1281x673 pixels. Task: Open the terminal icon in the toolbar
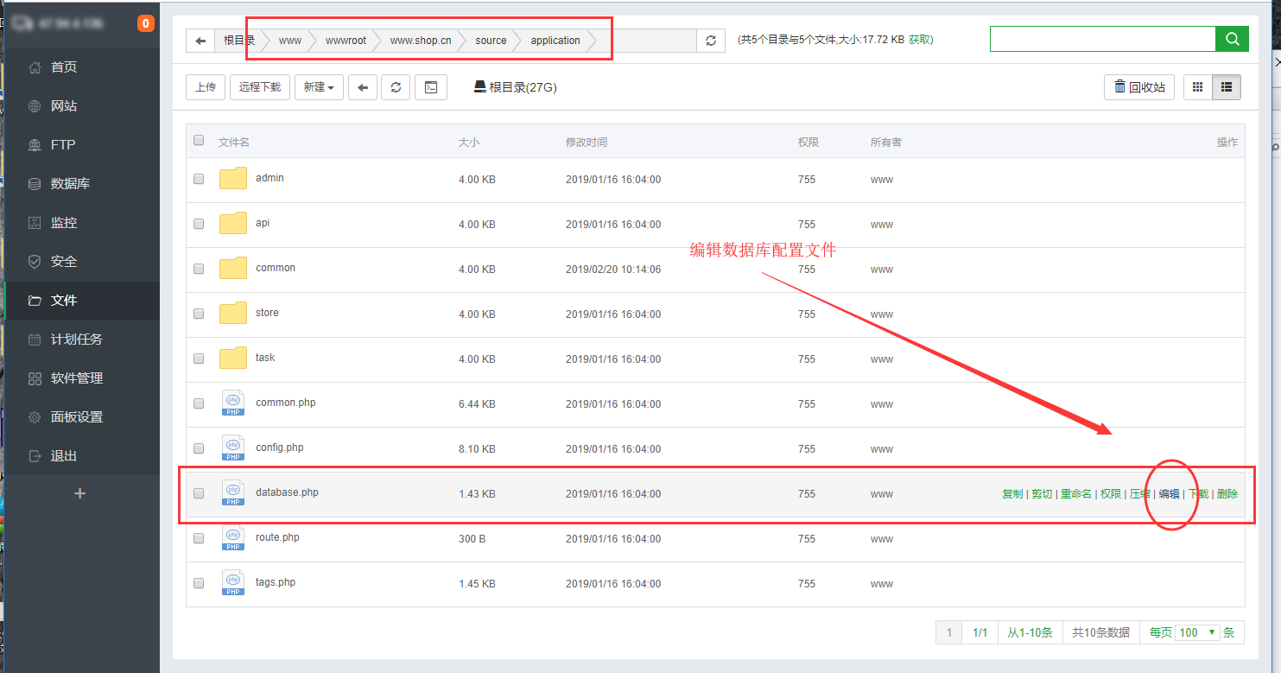430,87
